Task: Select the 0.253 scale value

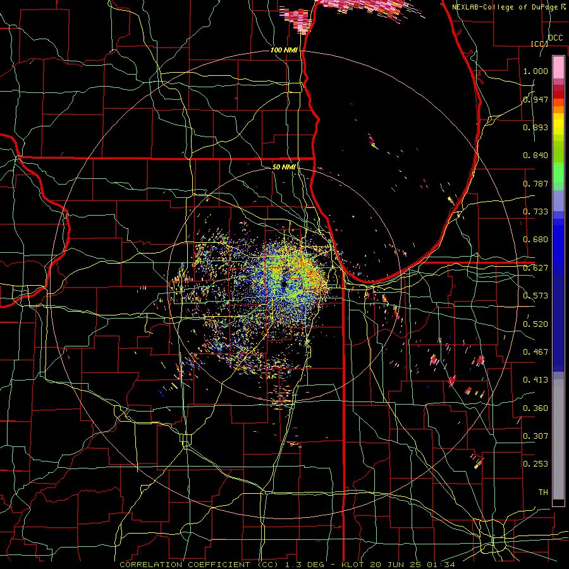Action: pyautogui.click(x=535, y=464)
